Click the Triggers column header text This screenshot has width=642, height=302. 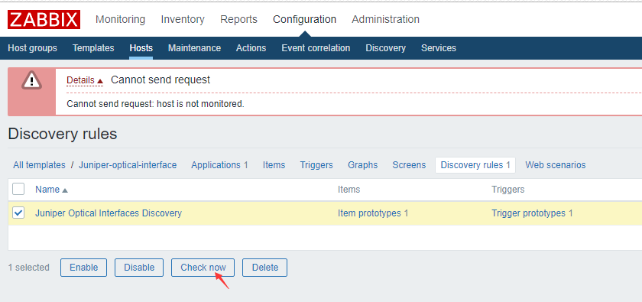point(508,190)
